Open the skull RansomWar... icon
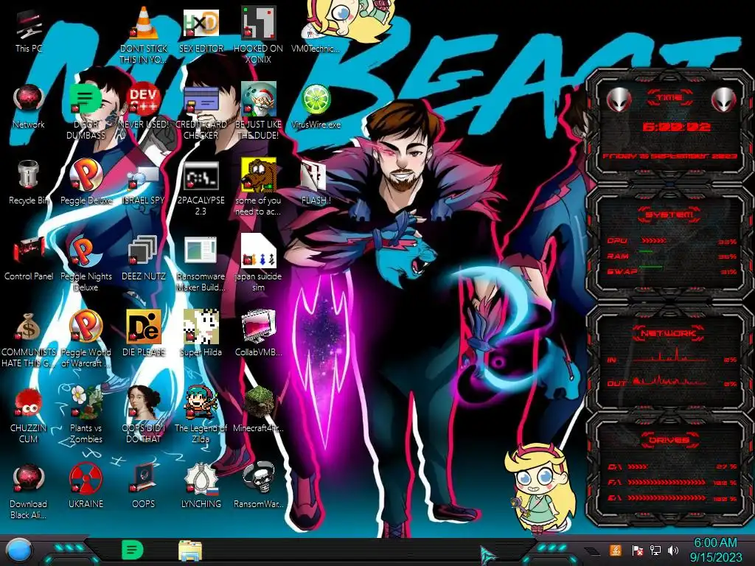The width and height of the screenshot is (755, 566). [x=258, y=485]
